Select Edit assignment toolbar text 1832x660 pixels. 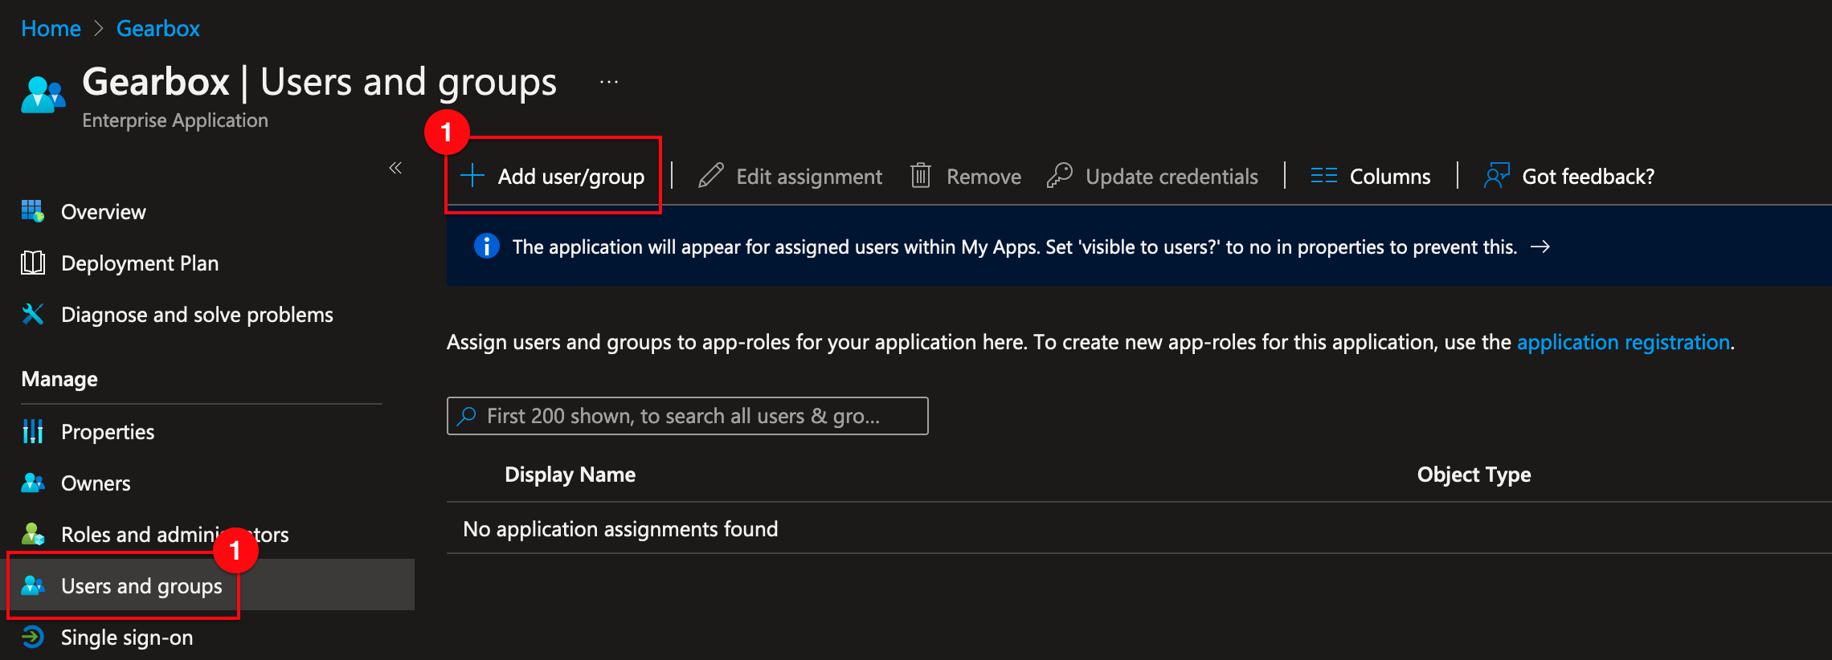809,176
